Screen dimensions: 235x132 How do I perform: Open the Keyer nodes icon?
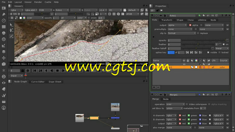[x=4, y=45]
